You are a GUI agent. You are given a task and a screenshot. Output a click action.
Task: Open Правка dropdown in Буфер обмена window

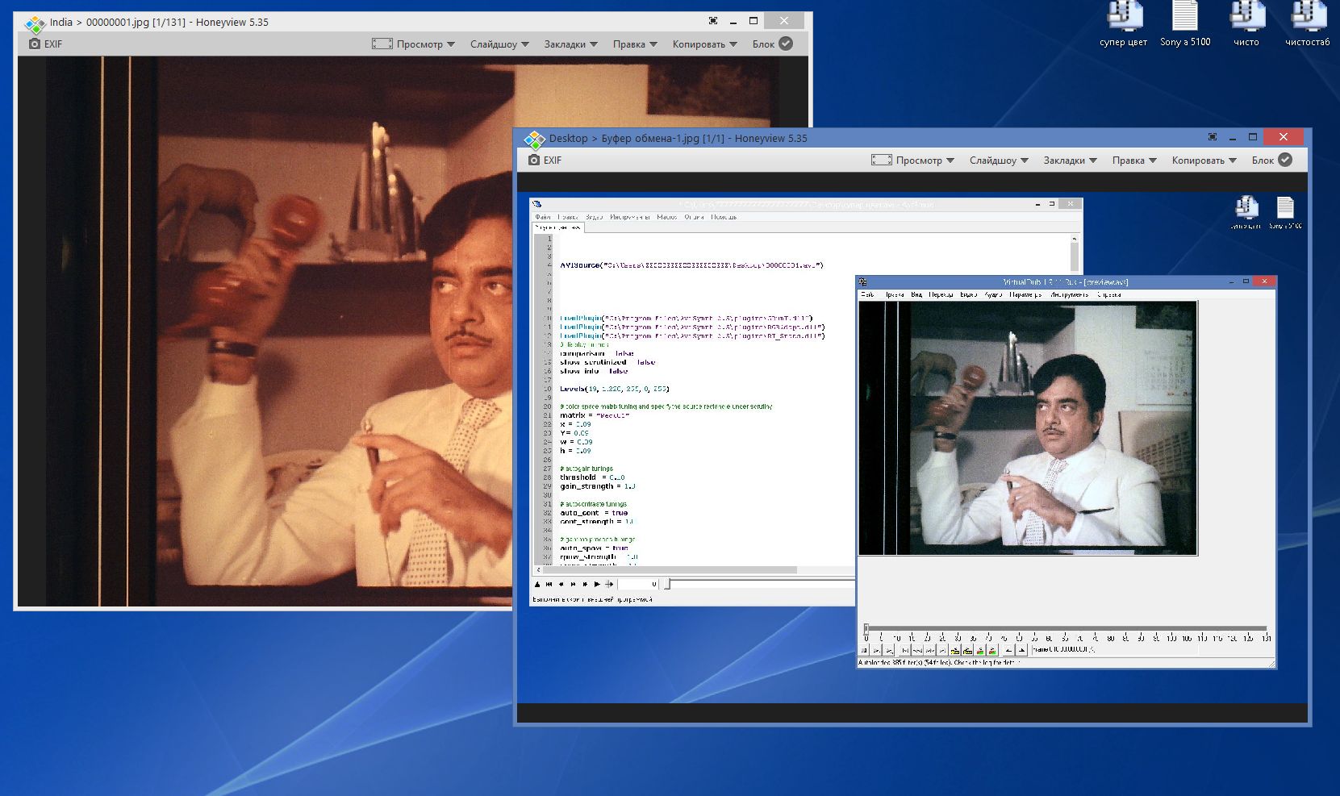point(1134,160)
